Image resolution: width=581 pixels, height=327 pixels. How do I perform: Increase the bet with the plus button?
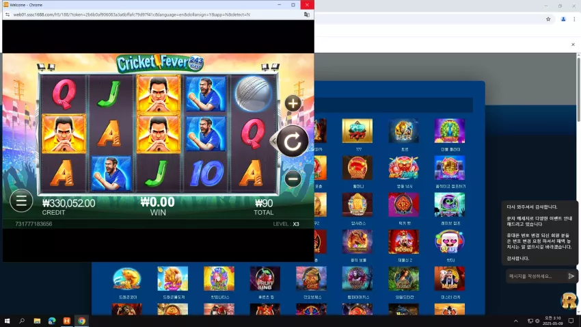pyautogui.click(x=293, y=103)
